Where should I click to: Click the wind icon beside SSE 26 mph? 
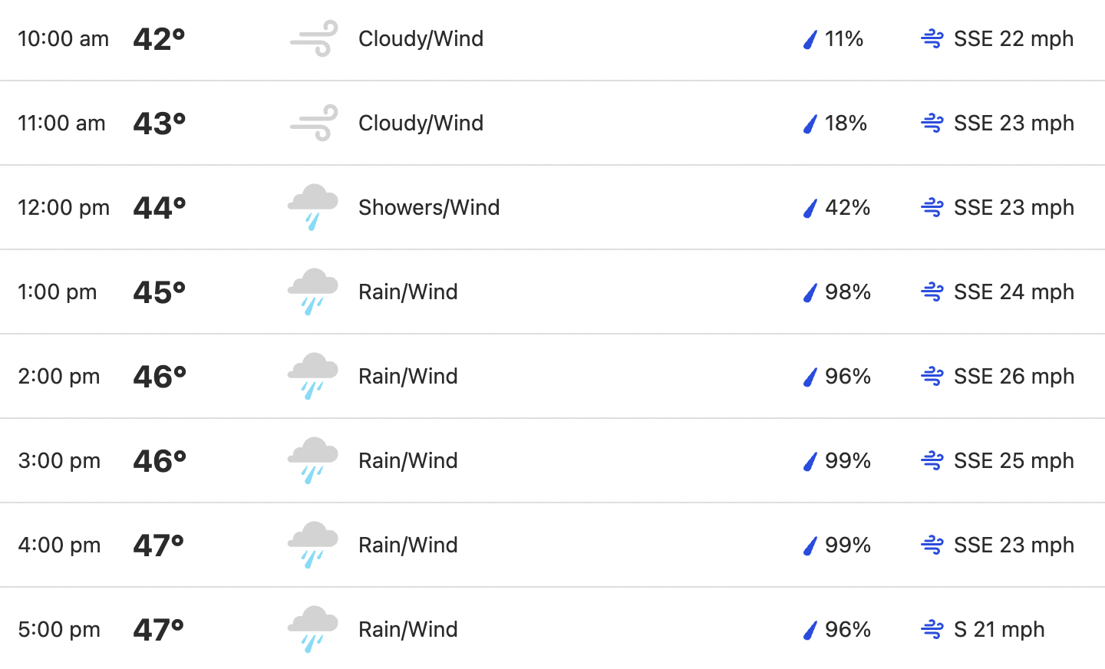[932, 376]
